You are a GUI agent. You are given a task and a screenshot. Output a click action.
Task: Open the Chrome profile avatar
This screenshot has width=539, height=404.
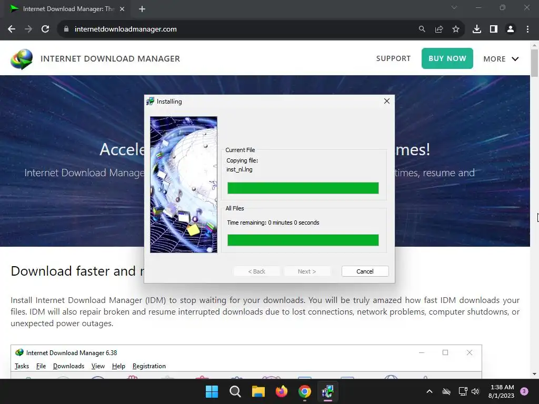coord(511,29)
